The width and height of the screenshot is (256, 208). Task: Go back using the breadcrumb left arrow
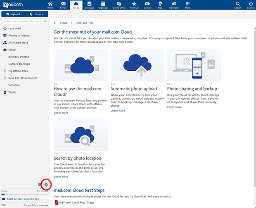pyautogui.click(x=55, y=23)
